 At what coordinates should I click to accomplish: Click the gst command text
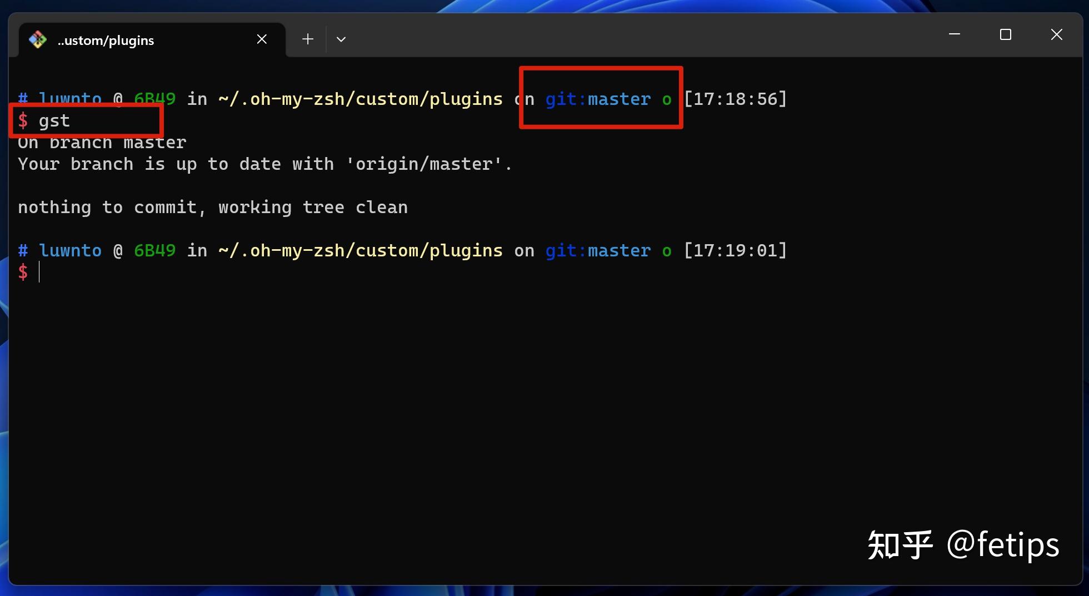pyautogui.click(x=54, y=120)
